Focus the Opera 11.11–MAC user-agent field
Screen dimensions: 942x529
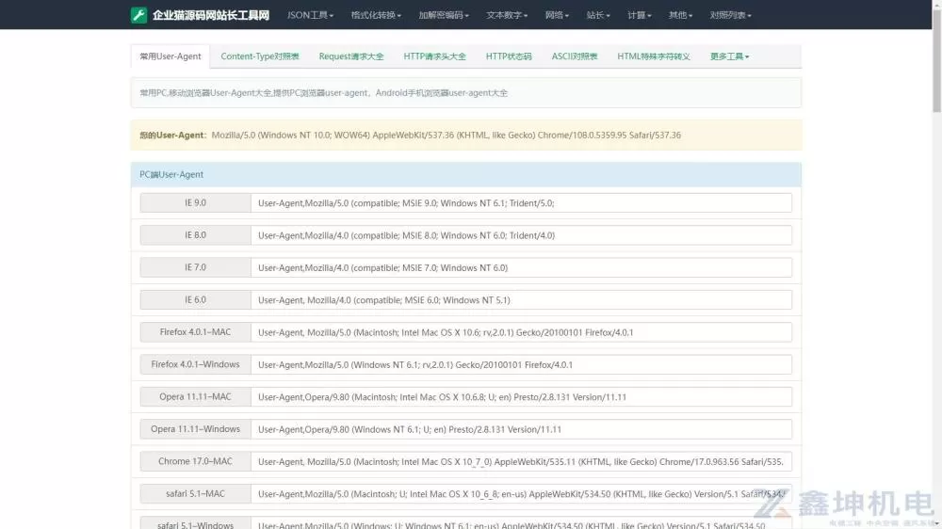pos(521,397)
